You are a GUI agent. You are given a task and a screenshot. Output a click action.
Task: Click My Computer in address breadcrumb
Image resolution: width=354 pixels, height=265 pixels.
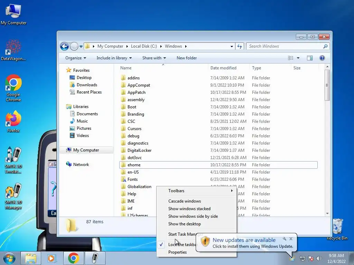110,46
